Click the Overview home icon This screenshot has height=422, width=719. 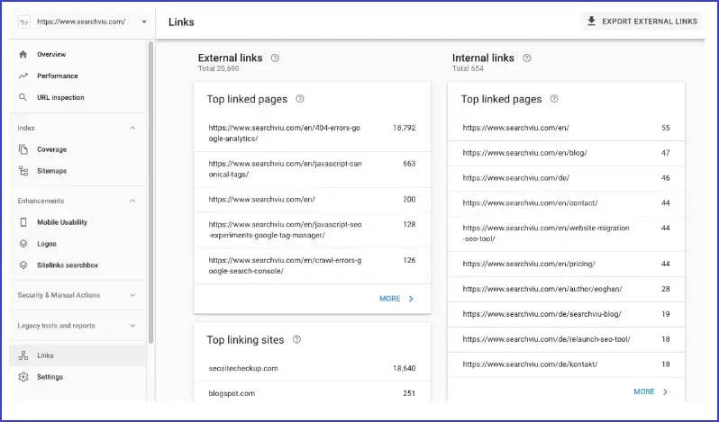23,55
